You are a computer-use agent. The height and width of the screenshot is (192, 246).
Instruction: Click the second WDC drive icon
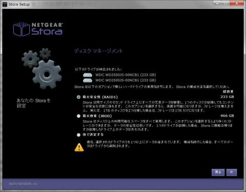pos(88,80)
